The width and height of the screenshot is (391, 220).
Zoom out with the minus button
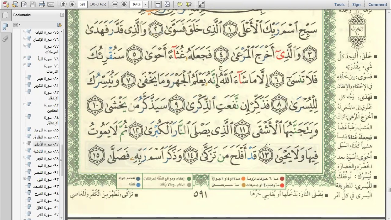[x=115, y=4]
